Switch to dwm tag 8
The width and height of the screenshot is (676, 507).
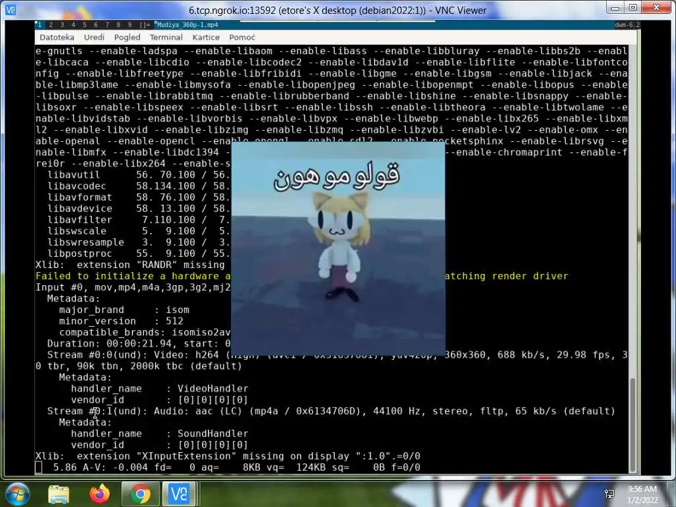coord(118,25)
